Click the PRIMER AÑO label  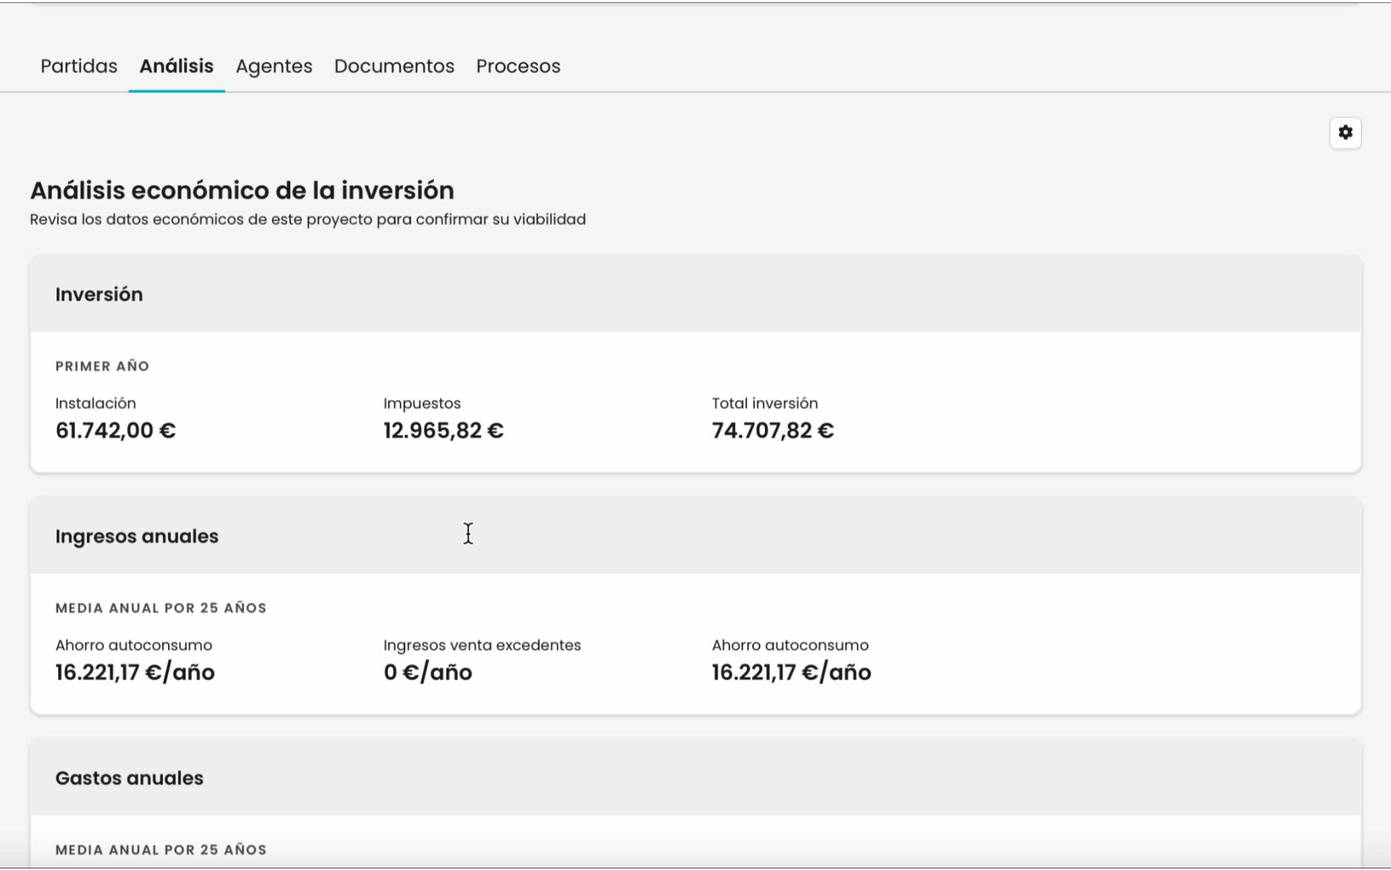102,366
